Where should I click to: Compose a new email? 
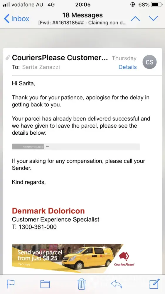154,284
